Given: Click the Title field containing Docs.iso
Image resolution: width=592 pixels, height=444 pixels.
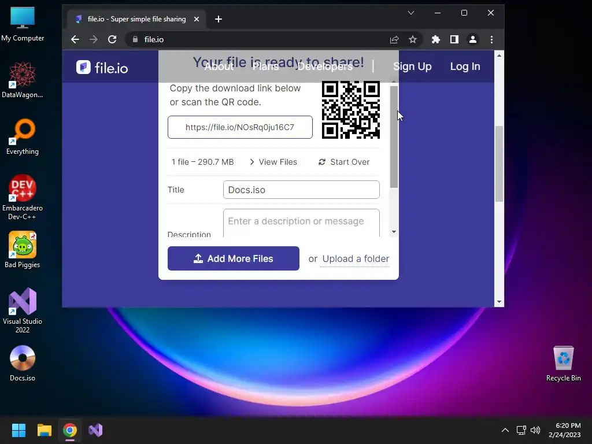Looking at the screenshot, I should [301, 190].
